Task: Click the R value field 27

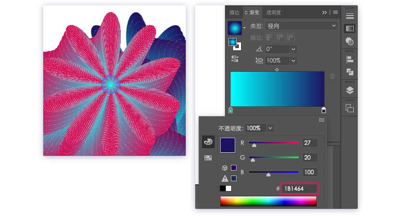Action: (x=310, y=143)
